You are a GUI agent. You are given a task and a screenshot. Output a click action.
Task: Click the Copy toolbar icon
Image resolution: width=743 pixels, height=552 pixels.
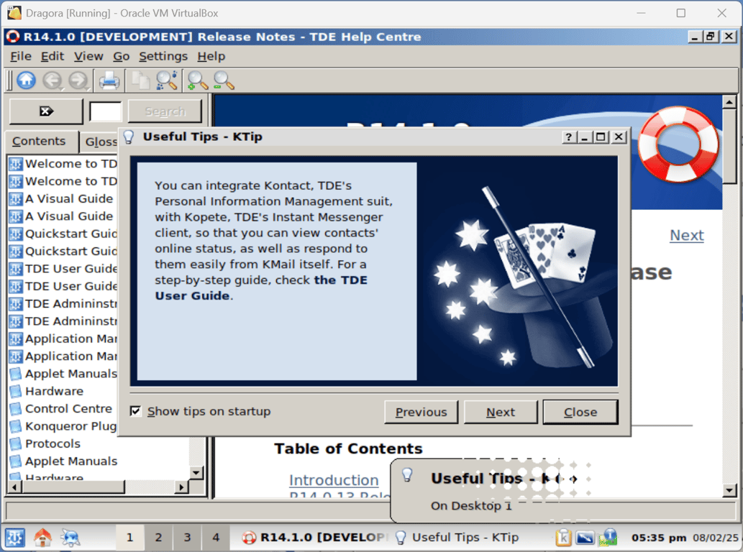[140, 80]
